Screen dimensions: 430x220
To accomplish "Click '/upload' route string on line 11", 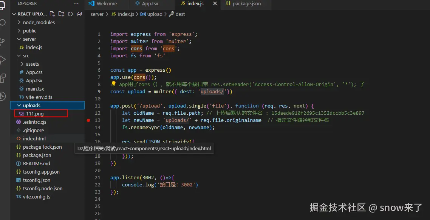I will coord(151,106).
